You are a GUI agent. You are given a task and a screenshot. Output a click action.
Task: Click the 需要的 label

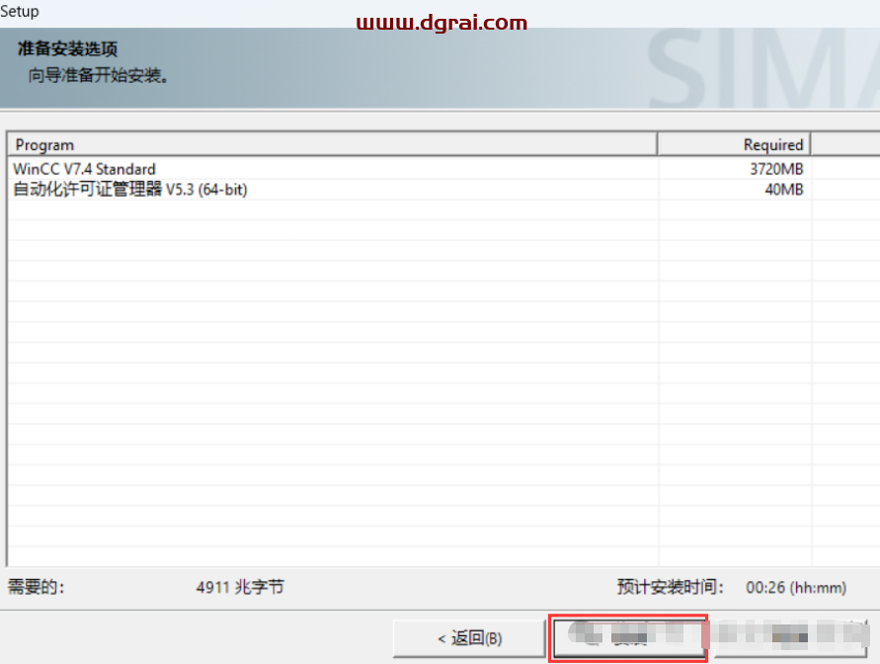[37, 587]
